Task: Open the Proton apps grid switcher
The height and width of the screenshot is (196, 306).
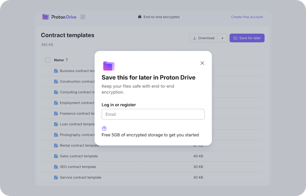Action: tap(83, 17)
